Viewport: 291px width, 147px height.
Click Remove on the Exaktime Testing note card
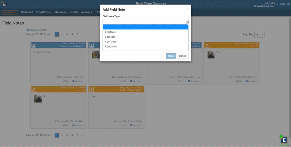pos(77,81)
